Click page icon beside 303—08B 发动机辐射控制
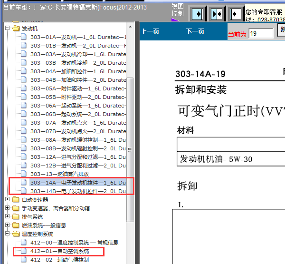The width and height of the screenshot is (285, 264). pyautogui.click(x=23, y=148)
